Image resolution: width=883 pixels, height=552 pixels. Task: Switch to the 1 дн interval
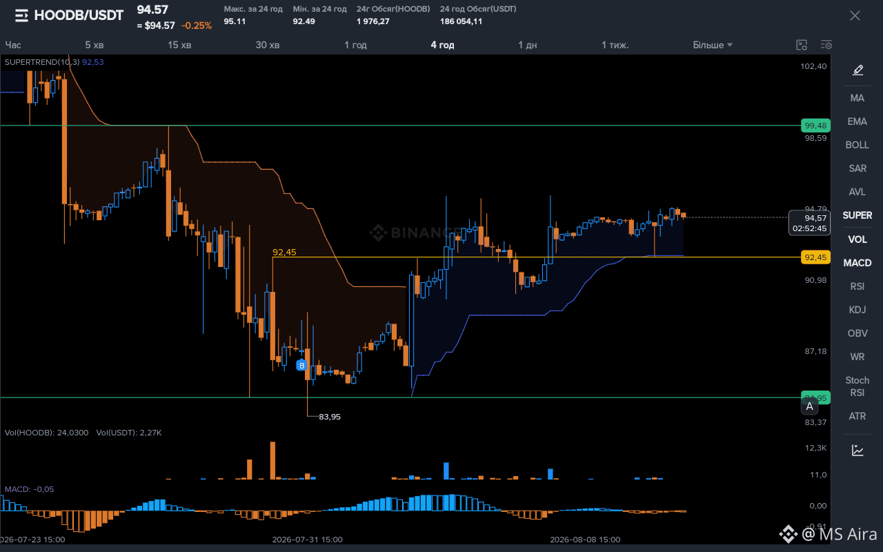528,45
